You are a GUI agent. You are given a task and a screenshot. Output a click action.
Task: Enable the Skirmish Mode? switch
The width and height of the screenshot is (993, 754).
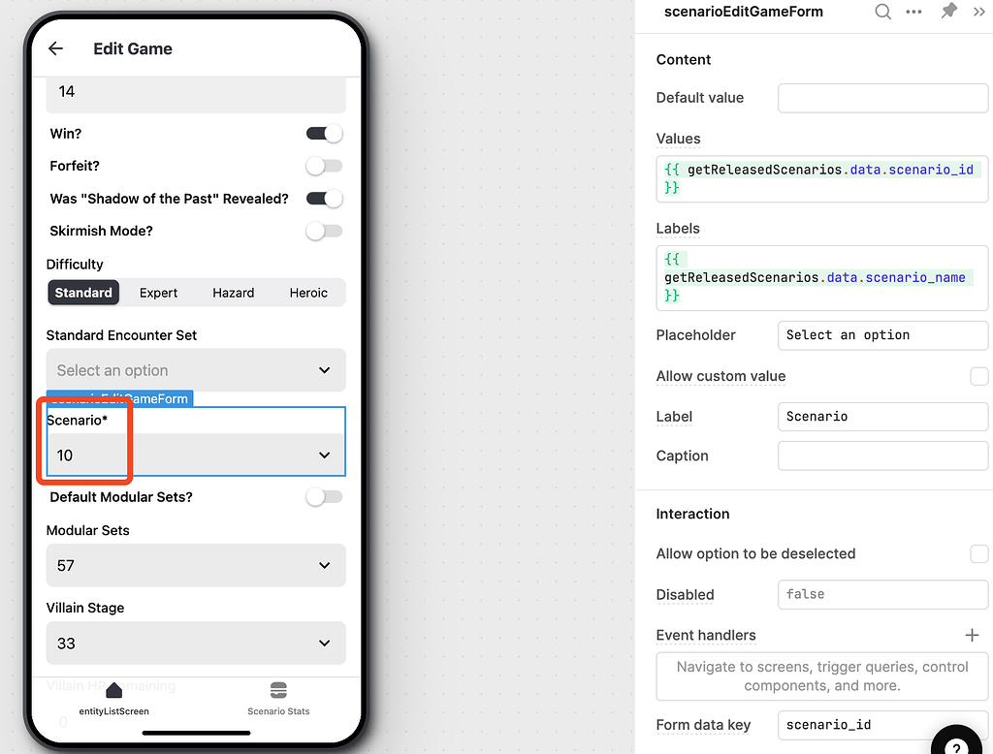324,231
